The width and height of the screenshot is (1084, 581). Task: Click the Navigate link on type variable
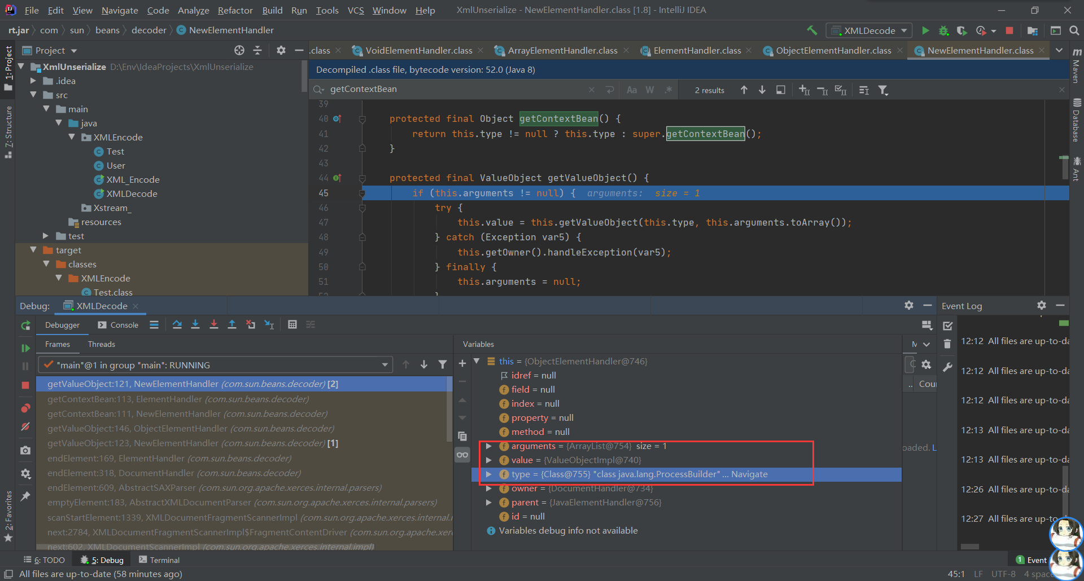pyautogui.click(x=749, y=474)
